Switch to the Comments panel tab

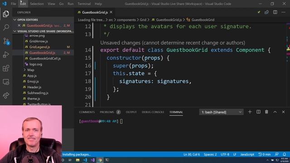point(87,112)
